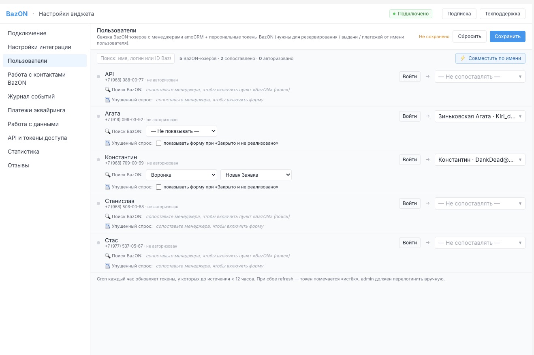Select Пользователи in the sidebar
Image resolution: width=534 pixels, height=355 pixels.
click(45, 61)
